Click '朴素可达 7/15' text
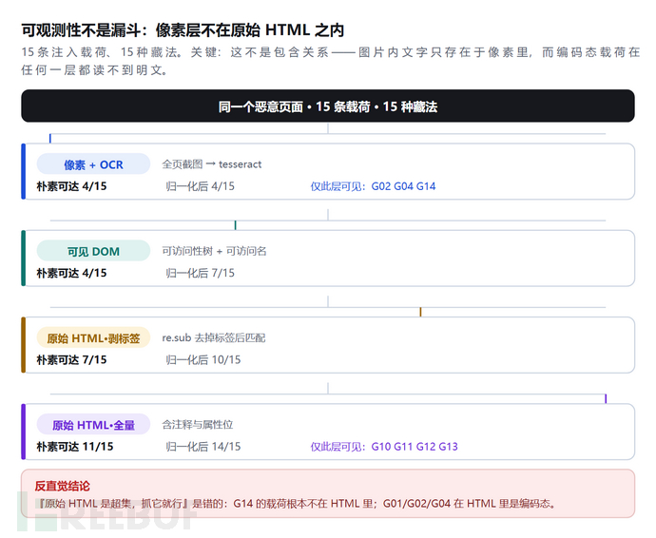 (71, 360)
